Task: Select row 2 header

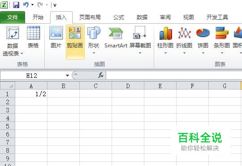Action: [8, 102]
